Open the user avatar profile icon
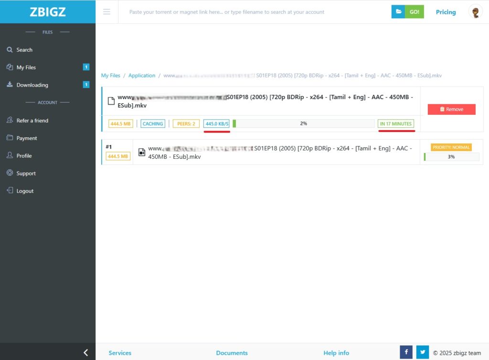This screenshot has height=360, width=489. [475, 12]
